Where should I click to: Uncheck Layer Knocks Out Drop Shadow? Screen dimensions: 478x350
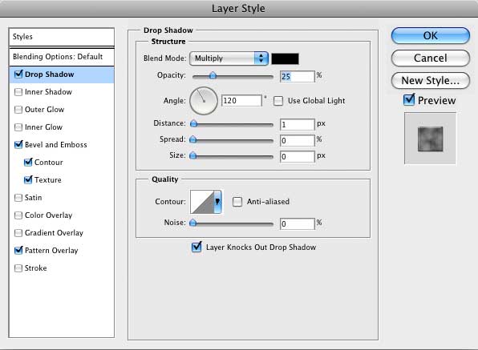[x=196, y=247]
